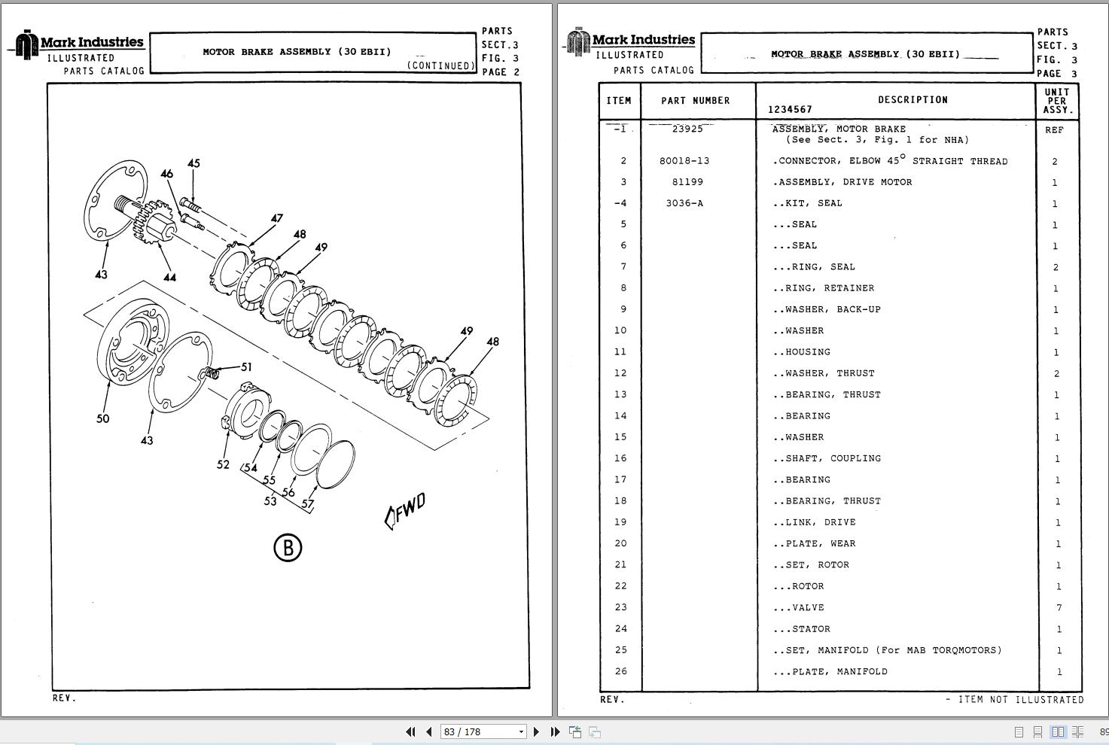Go to the next page
1109x745 pixels.
(x=536, y=731)
